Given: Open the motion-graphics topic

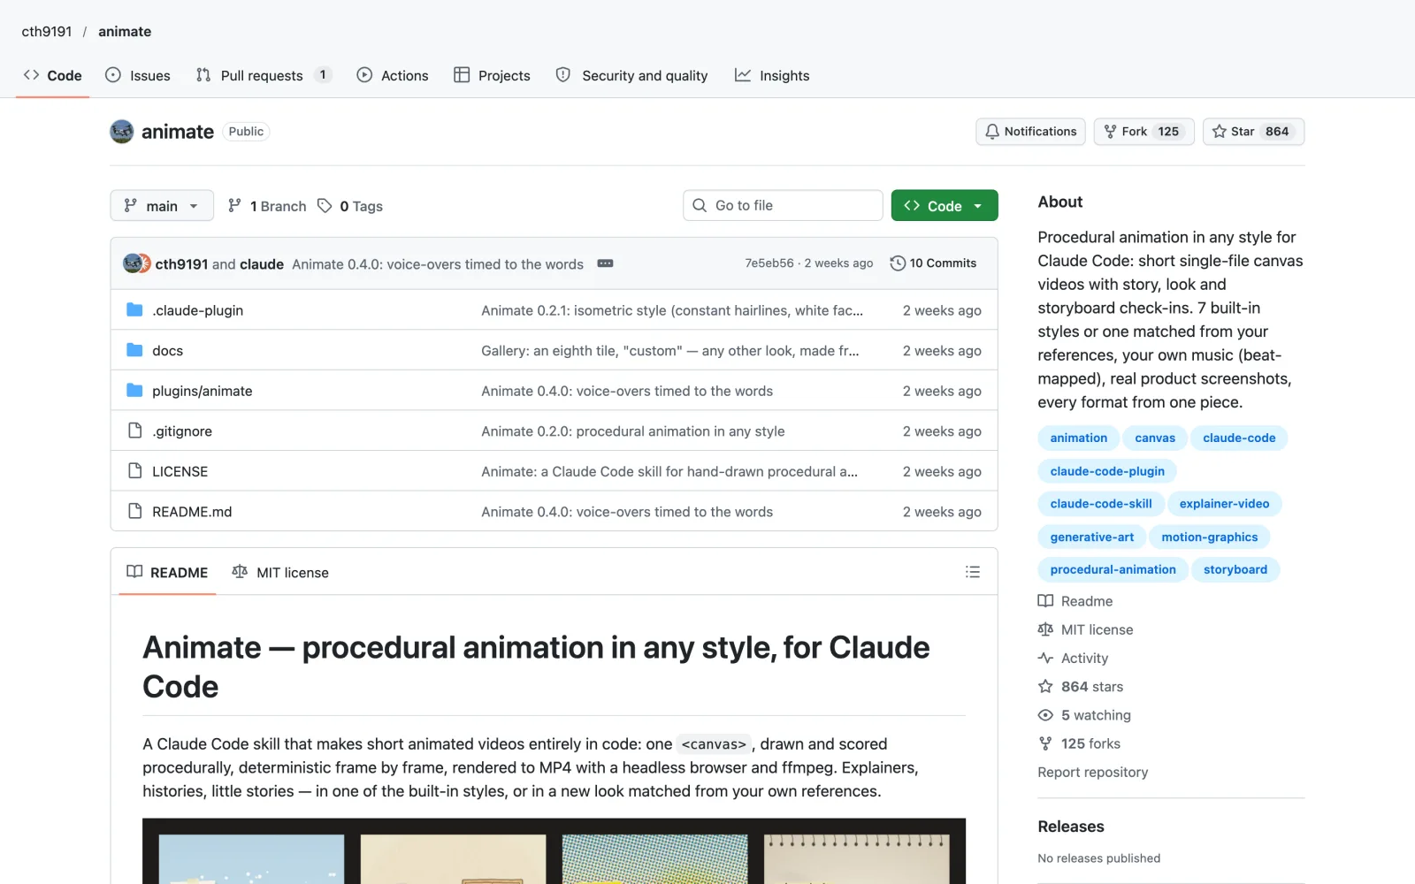Looking at the screenshot, I should (1209, 537).
